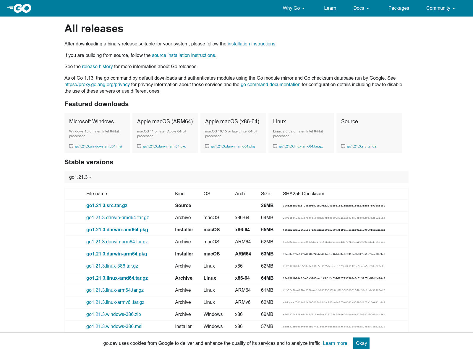Expand the Docs dropdown menu
Screen dimensions: 473x354
[361, 8]
